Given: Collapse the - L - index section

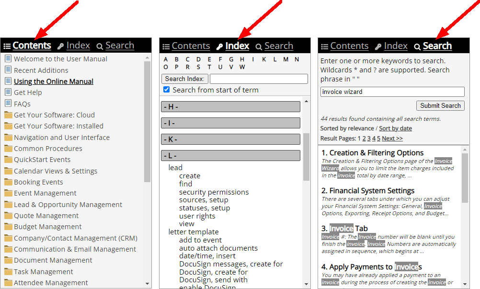Looking at the screenshot, I should pos(230,155).
